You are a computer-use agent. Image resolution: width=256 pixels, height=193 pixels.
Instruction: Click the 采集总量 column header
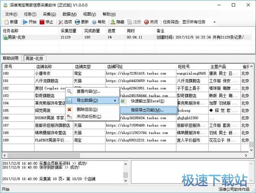[71, 31]
